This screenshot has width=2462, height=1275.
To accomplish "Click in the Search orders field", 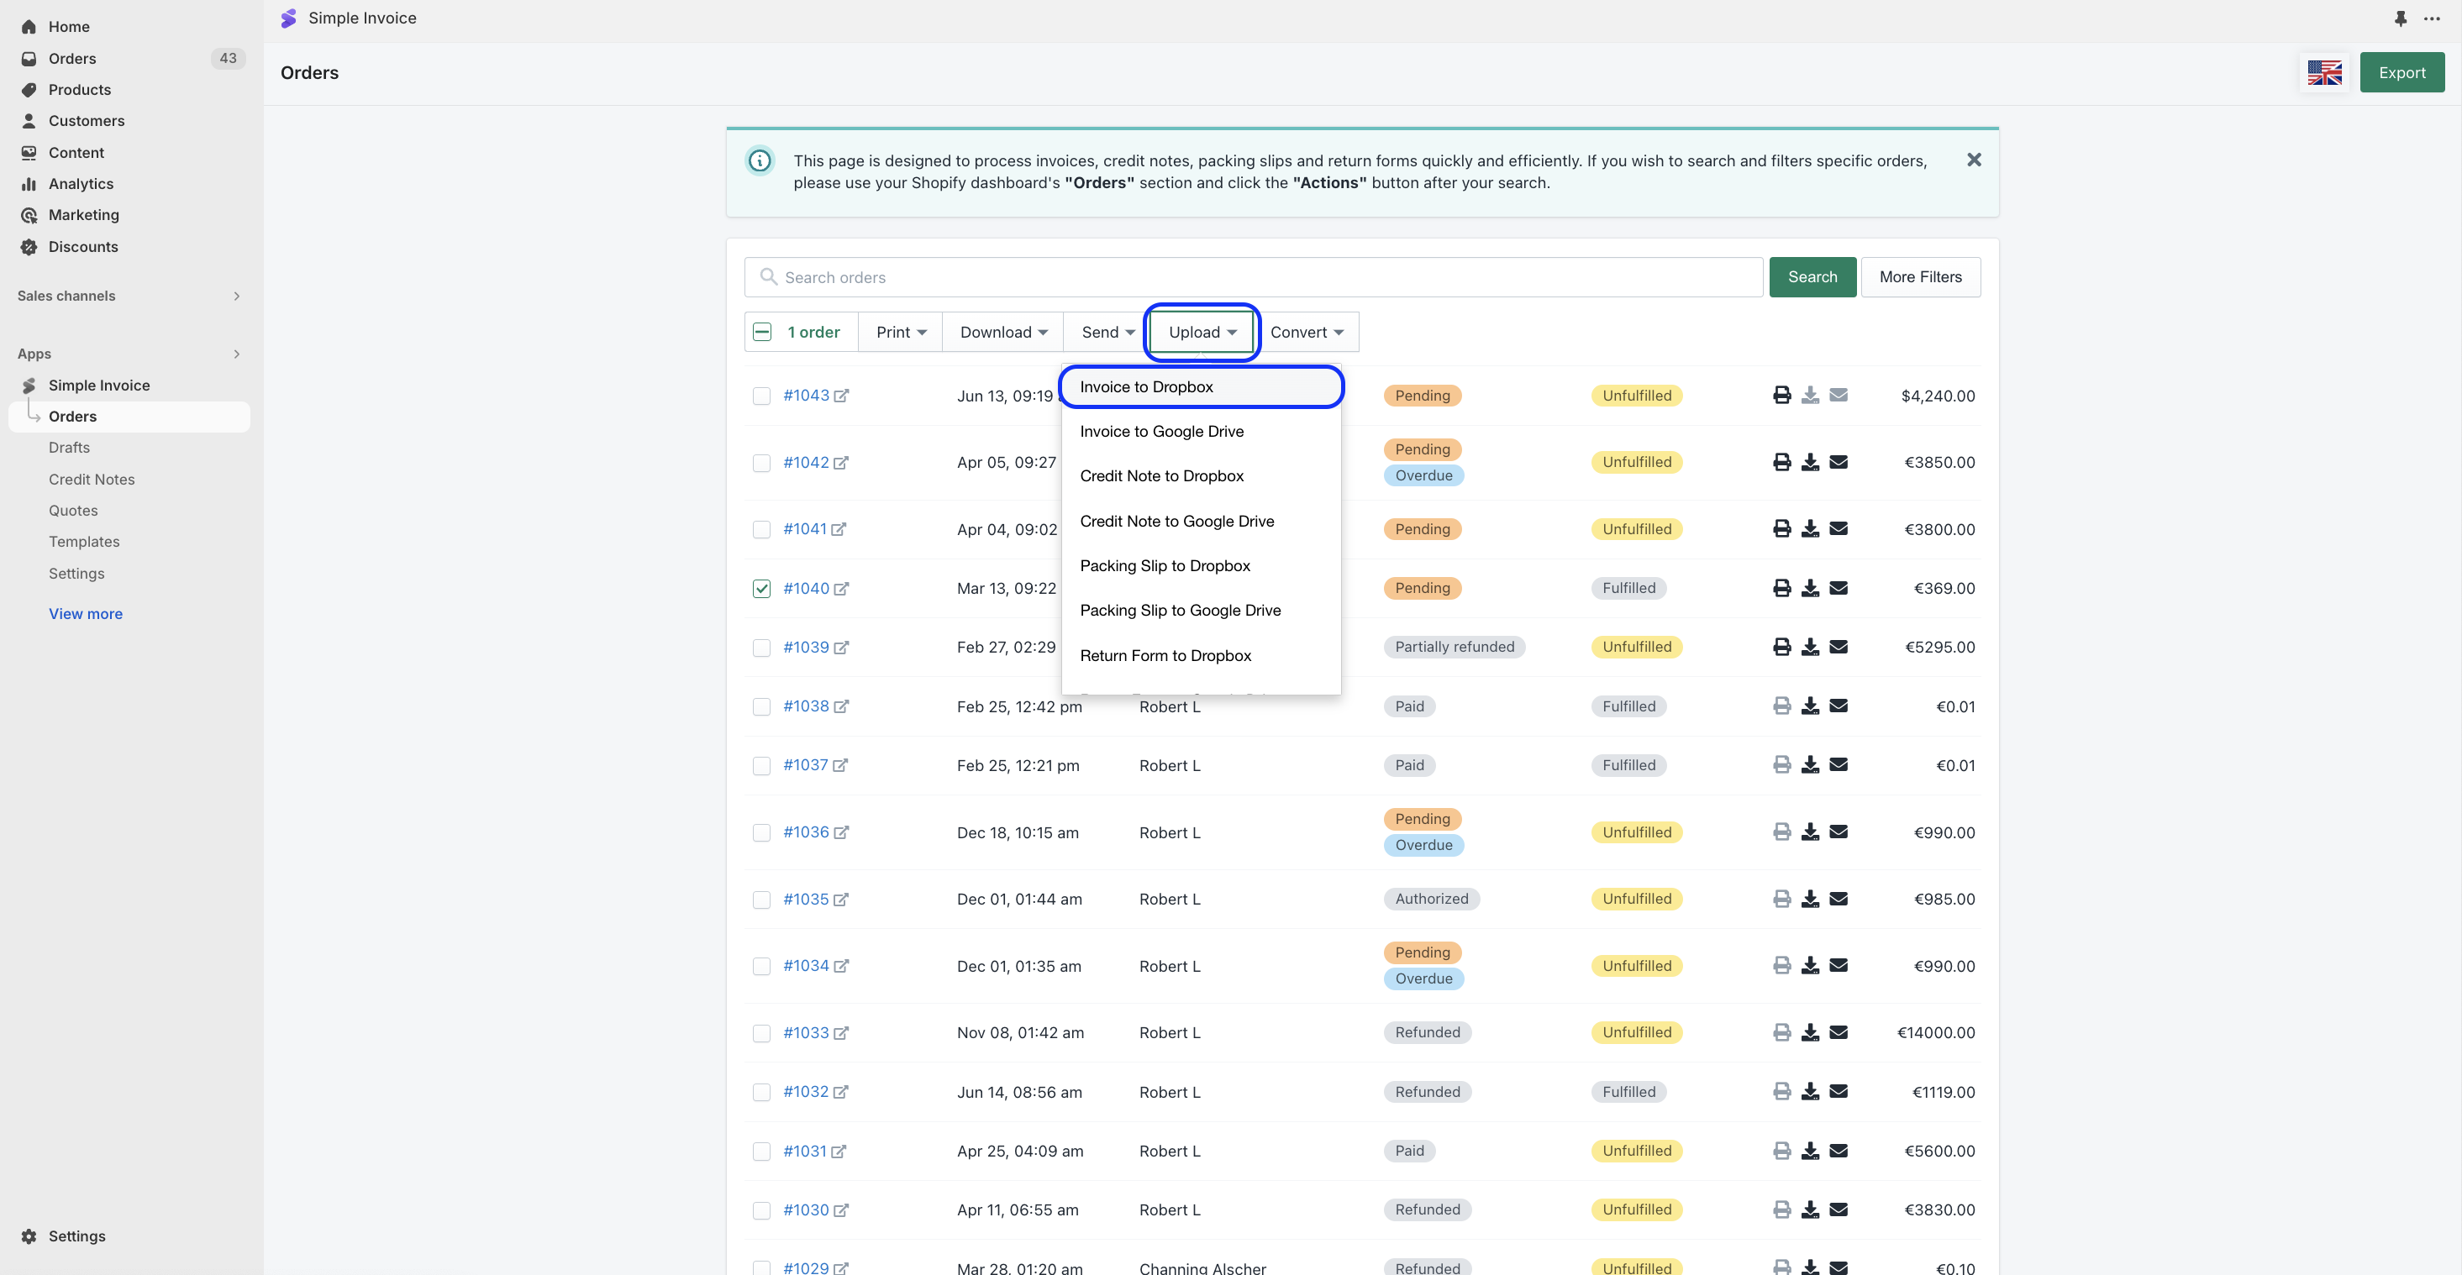I will (1252, 277).
